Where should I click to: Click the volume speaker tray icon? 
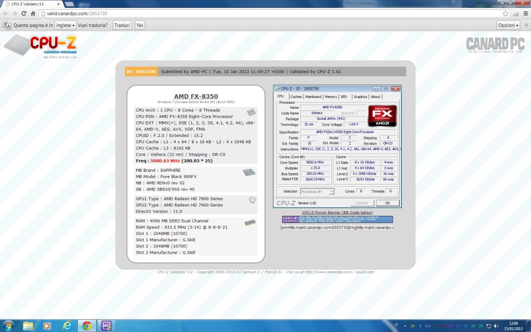coord(496,326)
